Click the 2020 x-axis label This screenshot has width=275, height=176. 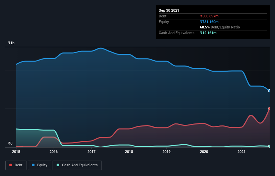(x=204, y=152)
